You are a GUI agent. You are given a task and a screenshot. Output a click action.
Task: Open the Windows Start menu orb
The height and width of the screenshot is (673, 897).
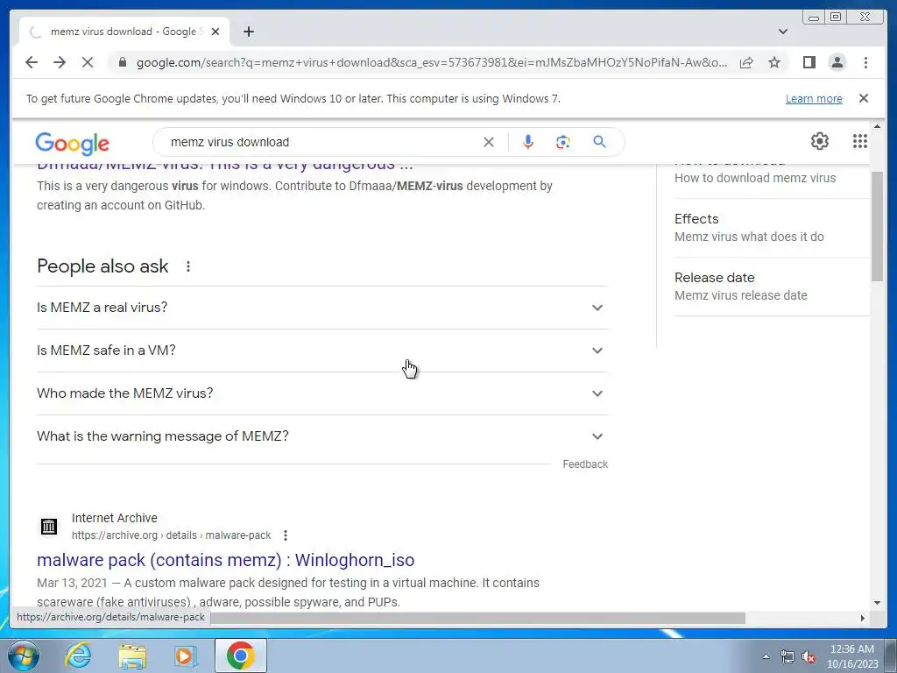pyautogui.click(x=24, y=655)
